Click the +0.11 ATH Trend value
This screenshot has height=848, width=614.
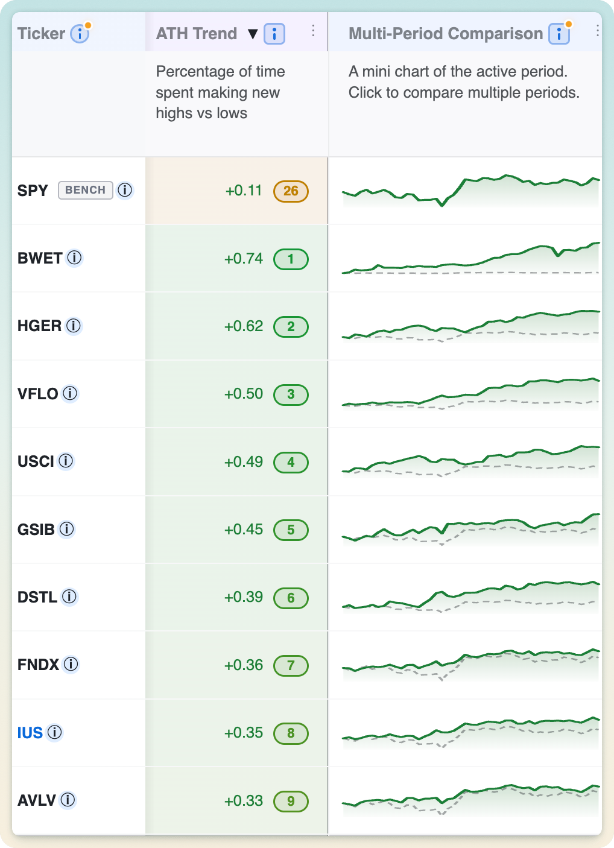pyautogui.click(x=244, y=191)
